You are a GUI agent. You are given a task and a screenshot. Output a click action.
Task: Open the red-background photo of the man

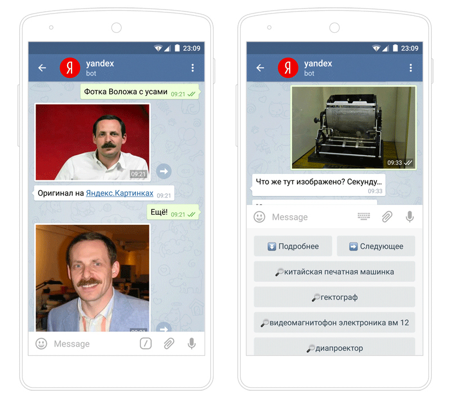92,142
